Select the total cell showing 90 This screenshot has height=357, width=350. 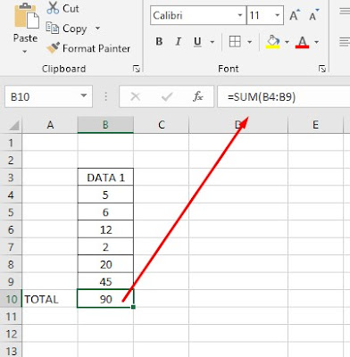click(x=105, y=299)
